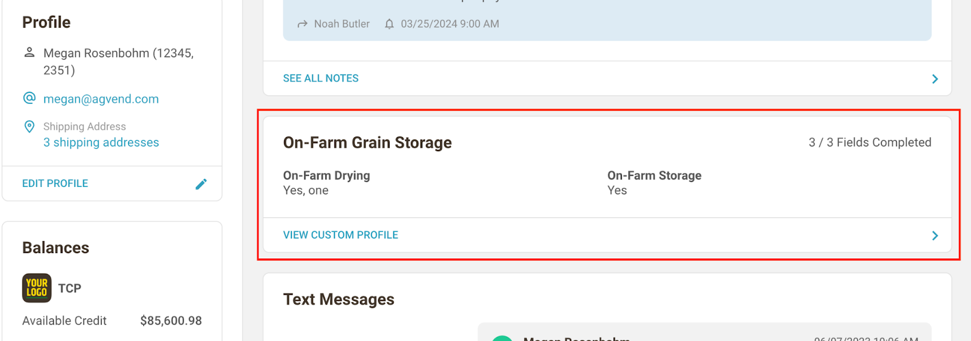Screen dimensions: 971x341
Task: Open custom profile via the right chevron arrow
Action: coord(935,235)
